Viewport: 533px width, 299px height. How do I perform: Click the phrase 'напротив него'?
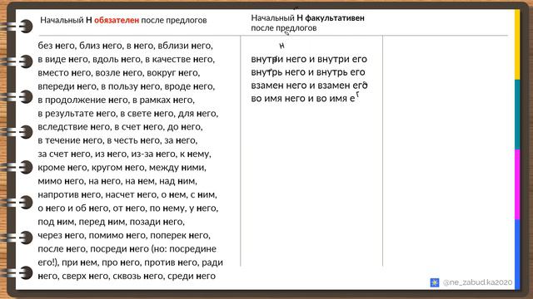click(69, 195)
